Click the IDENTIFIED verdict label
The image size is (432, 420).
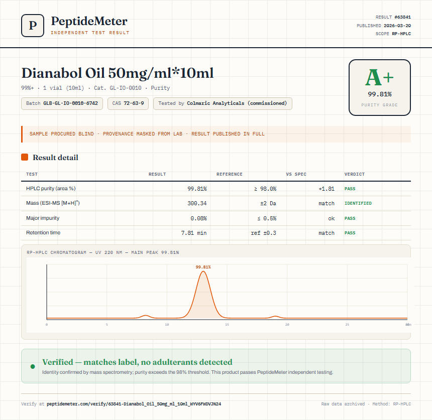pyautogui.click(x=358, y=203)
